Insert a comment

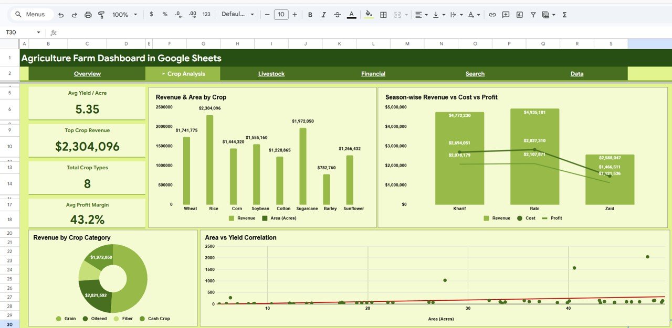505,14
